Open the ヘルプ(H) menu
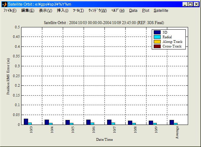Screen dimensions: 201x147 tap(118, 11)
